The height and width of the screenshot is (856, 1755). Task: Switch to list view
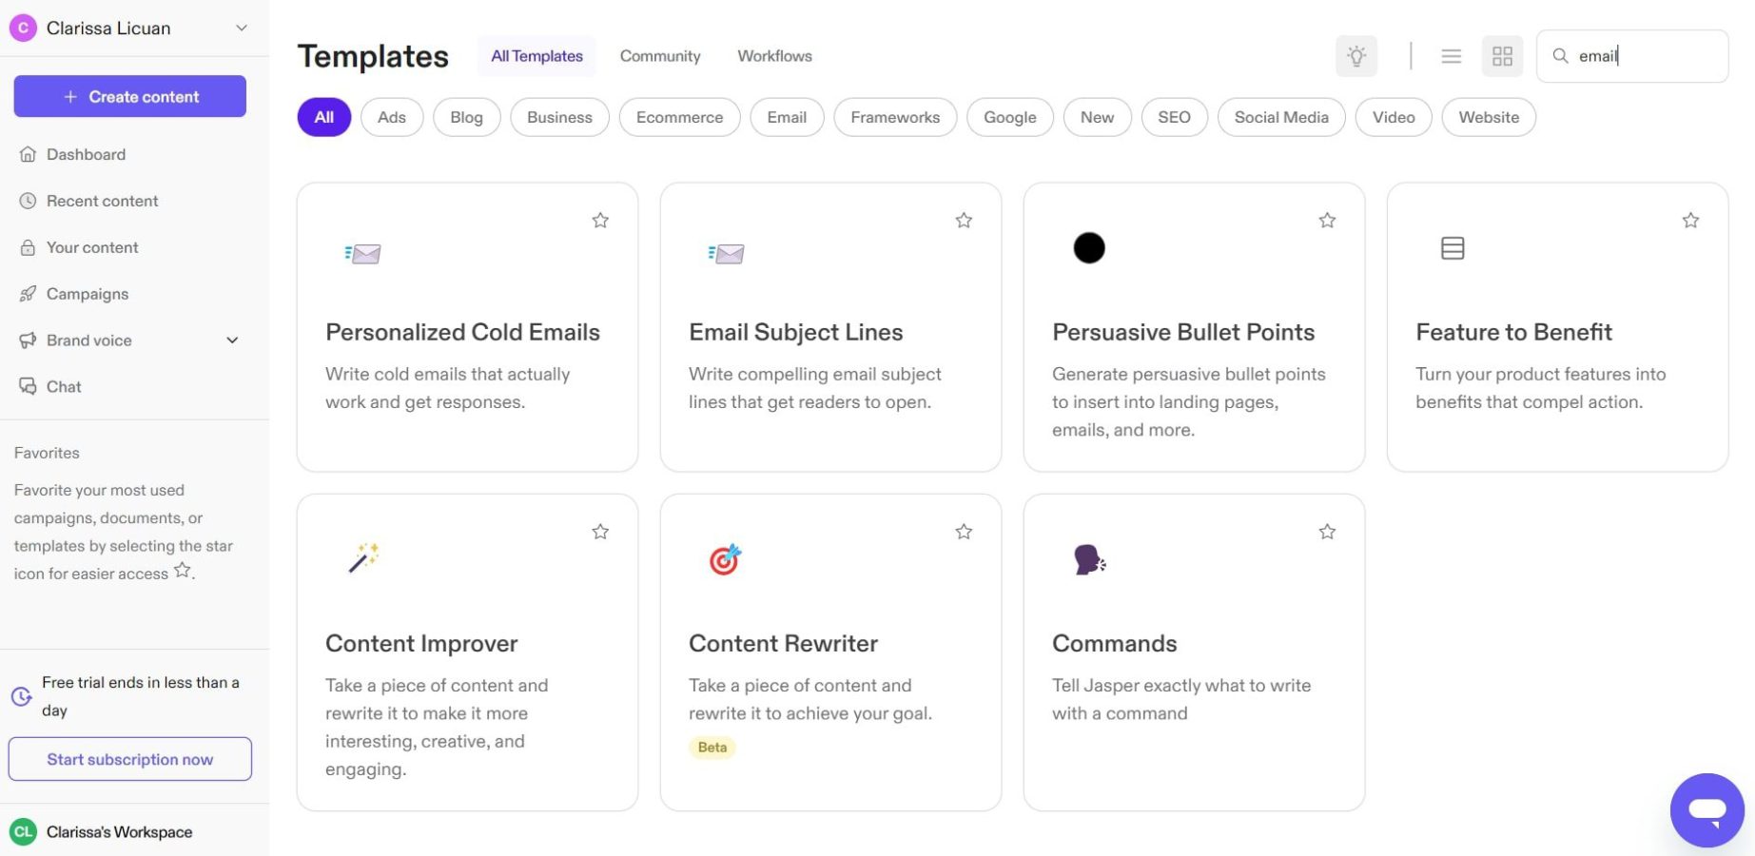pyautogui.click(x=1451, y=55)
